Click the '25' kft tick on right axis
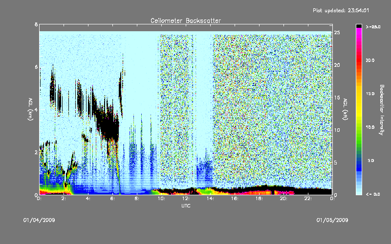 [337, 33]
